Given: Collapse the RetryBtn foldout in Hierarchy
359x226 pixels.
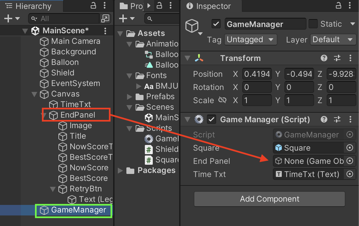Looking at the screenshot, I should 53,189.
